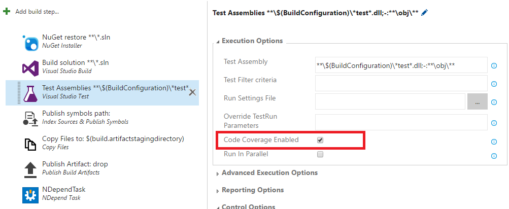Remove the Test Assemblies build step

tap(192, 92)
